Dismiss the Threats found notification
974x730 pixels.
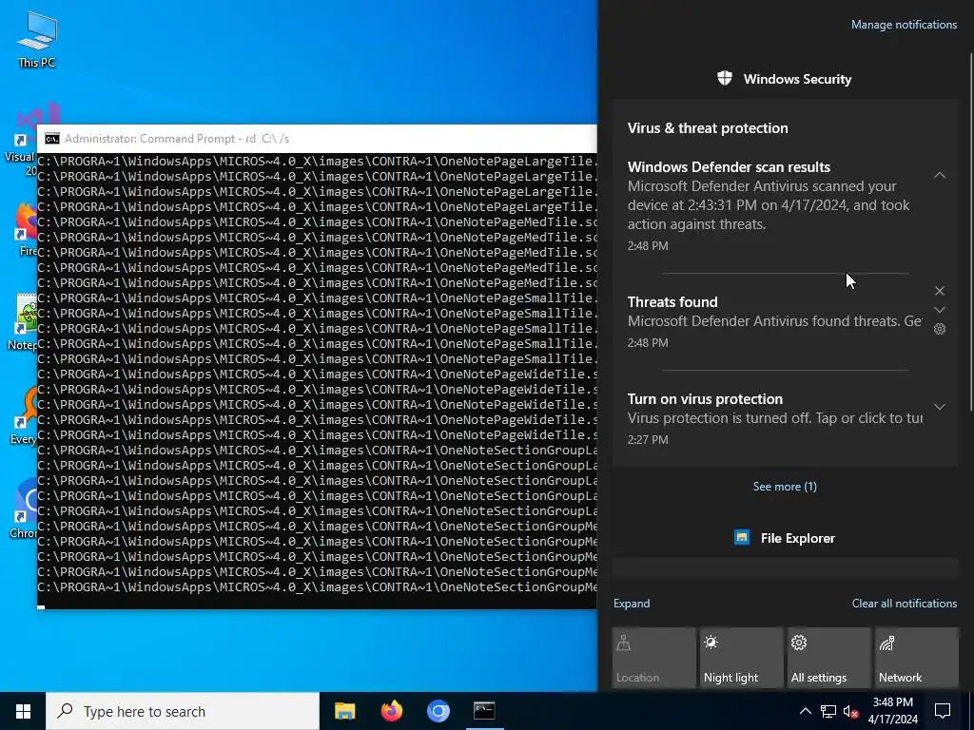pos(939,291)
